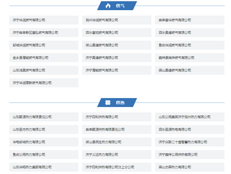Open 济宁华润燃气有限公司 link
Screen dimensions: 231x174
click(44, 20)
